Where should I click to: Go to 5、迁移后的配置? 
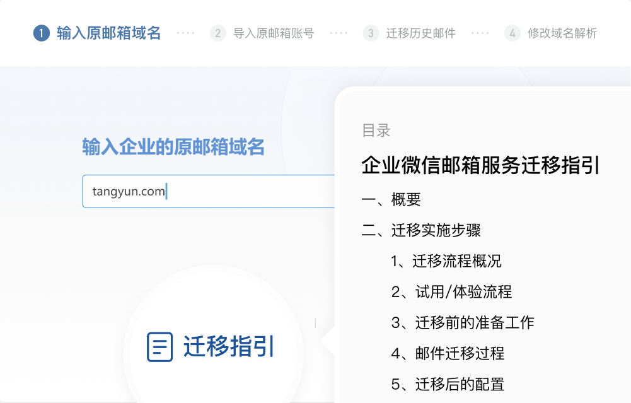(448, 385)
